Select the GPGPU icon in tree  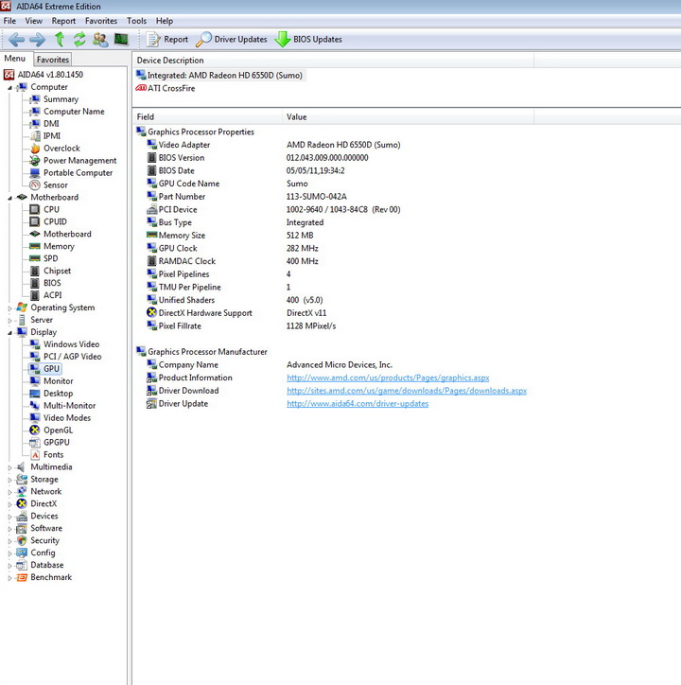(x=35, y=443)
